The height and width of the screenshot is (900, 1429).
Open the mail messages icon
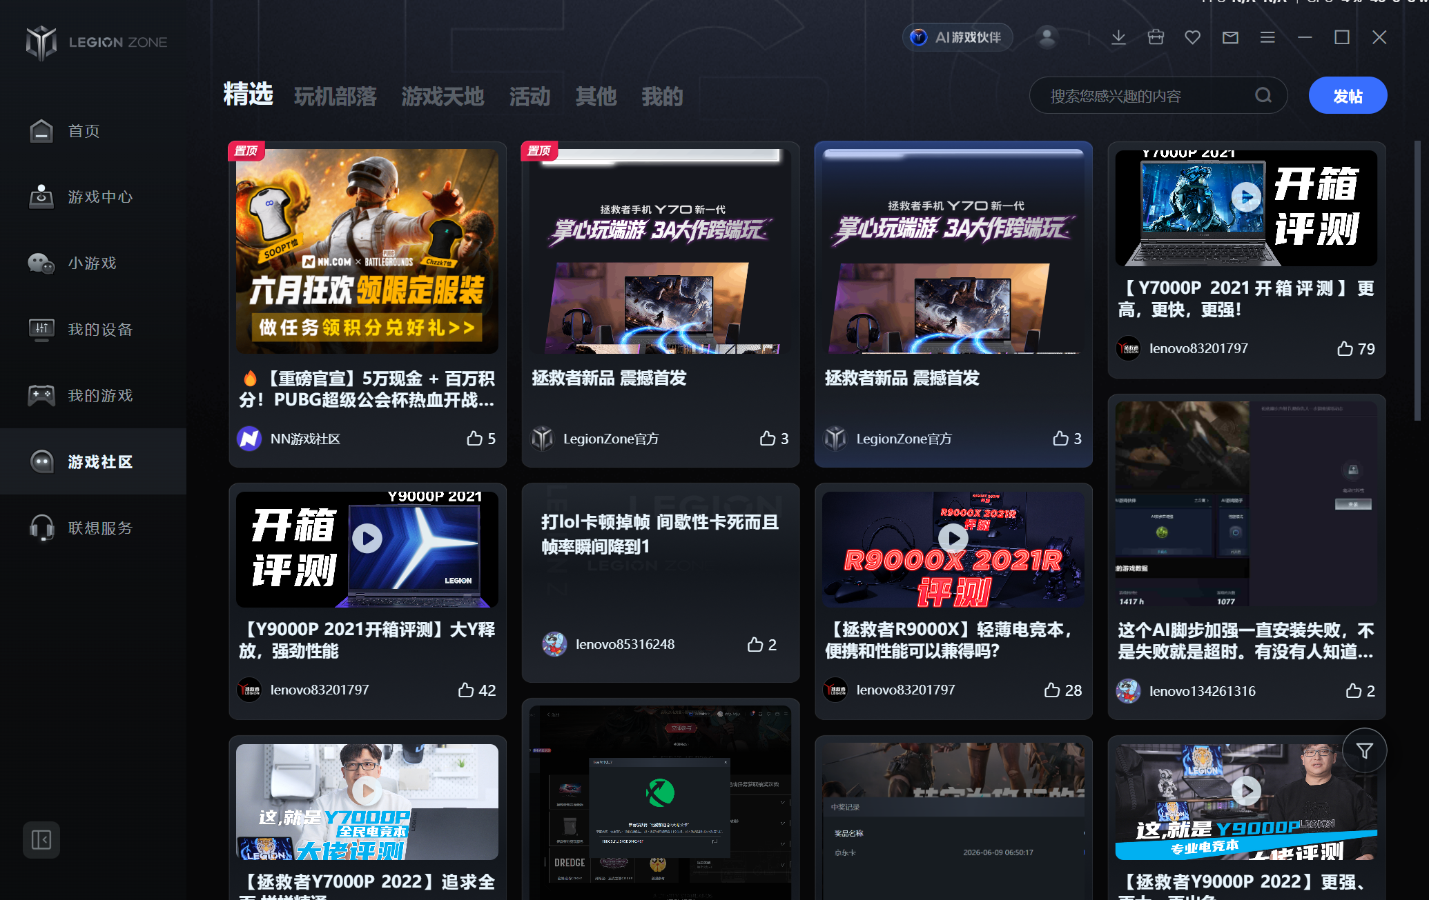1230,37
